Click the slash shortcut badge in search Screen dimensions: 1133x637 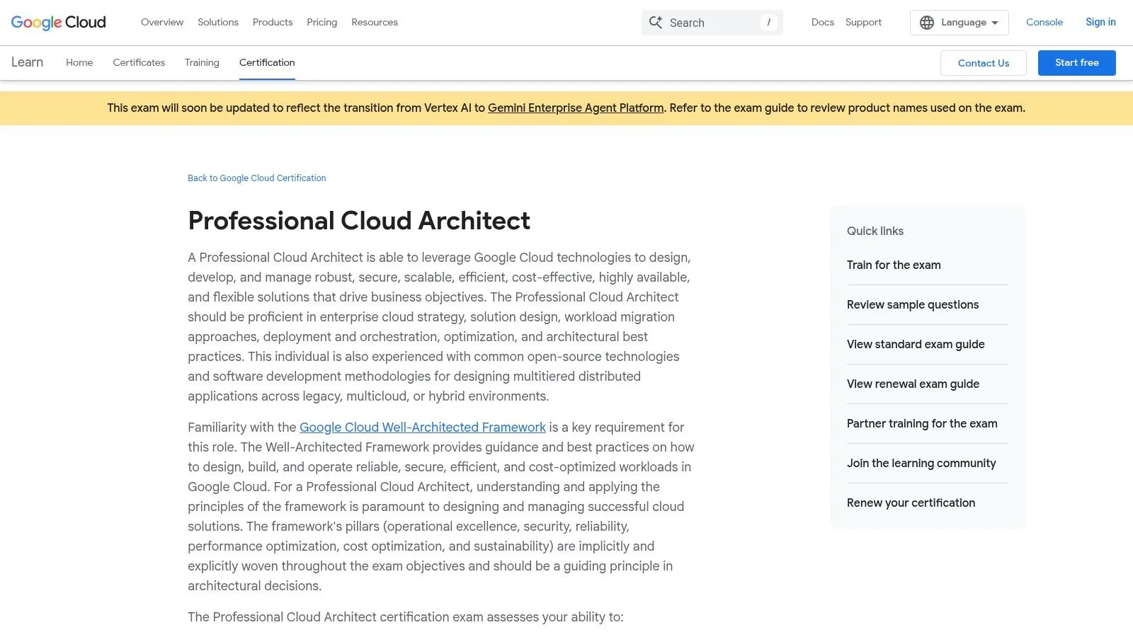pyautogui.click(x=768, y=23)
